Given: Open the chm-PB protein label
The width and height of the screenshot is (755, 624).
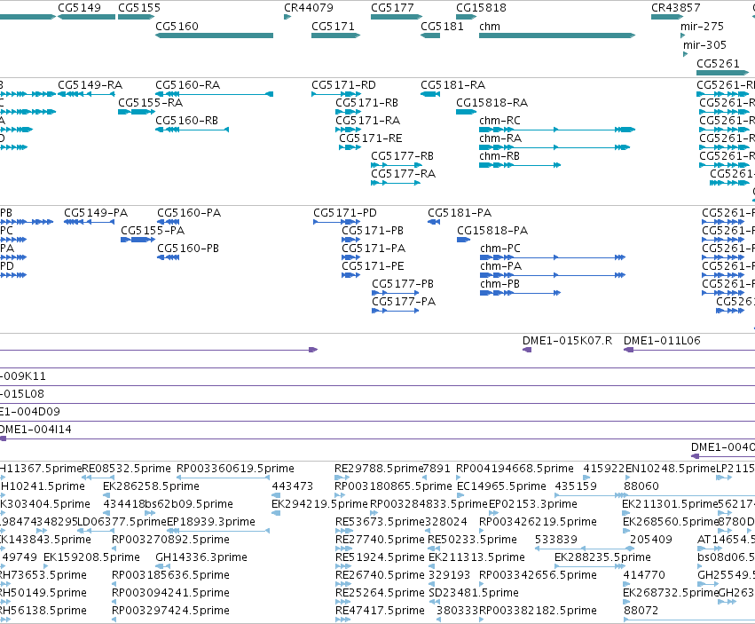Looking at the screenshot, I should click(499, 284).
